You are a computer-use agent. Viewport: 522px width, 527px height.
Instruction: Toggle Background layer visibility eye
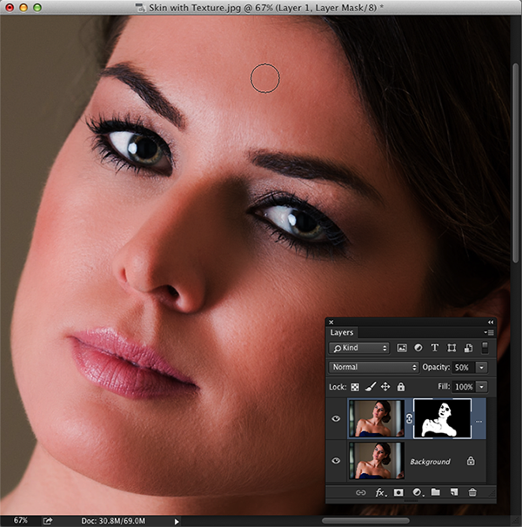336,460
